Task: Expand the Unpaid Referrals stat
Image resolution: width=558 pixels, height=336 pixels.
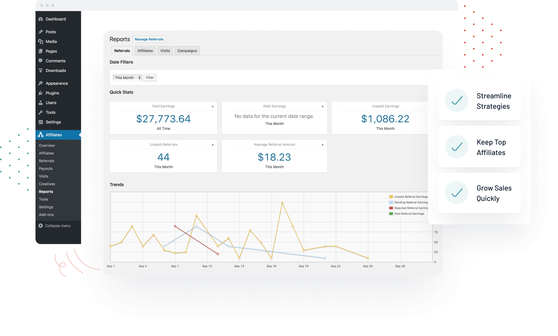Action: [211, 145]
